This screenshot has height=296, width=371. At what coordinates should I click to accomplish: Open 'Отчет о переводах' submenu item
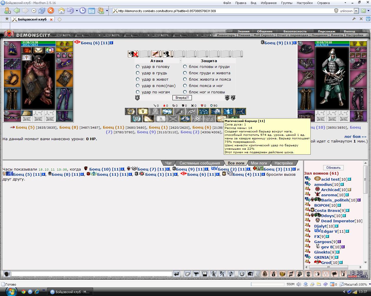292,35
